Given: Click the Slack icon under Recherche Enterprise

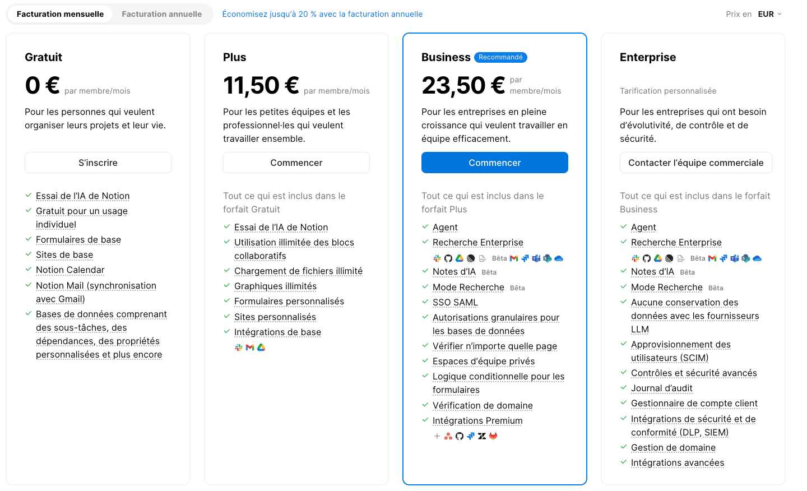Looking at the screenshot, I should (437, 258).
